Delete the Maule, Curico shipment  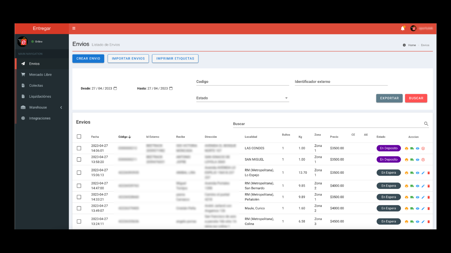point(428,209)
